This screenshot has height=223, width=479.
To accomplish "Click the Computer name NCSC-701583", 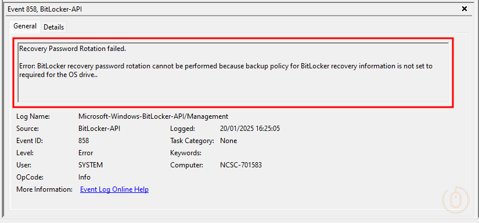I will pyautogui.click(x=241, y=165).
